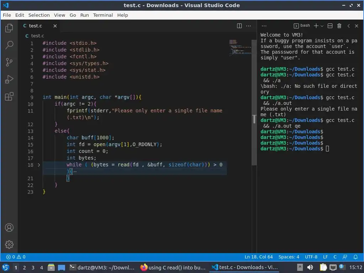
Task: Open the taskbar start menu icon
Action: (x=6, y=268)
